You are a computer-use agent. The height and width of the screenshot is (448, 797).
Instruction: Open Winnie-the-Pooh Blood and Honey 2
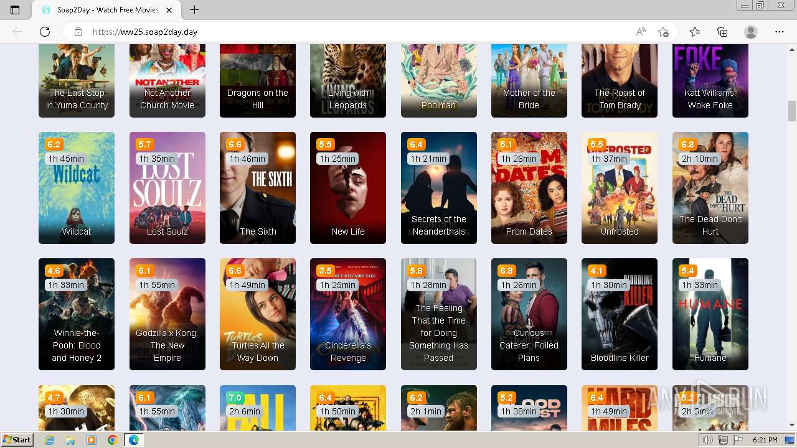pos(77,314)
